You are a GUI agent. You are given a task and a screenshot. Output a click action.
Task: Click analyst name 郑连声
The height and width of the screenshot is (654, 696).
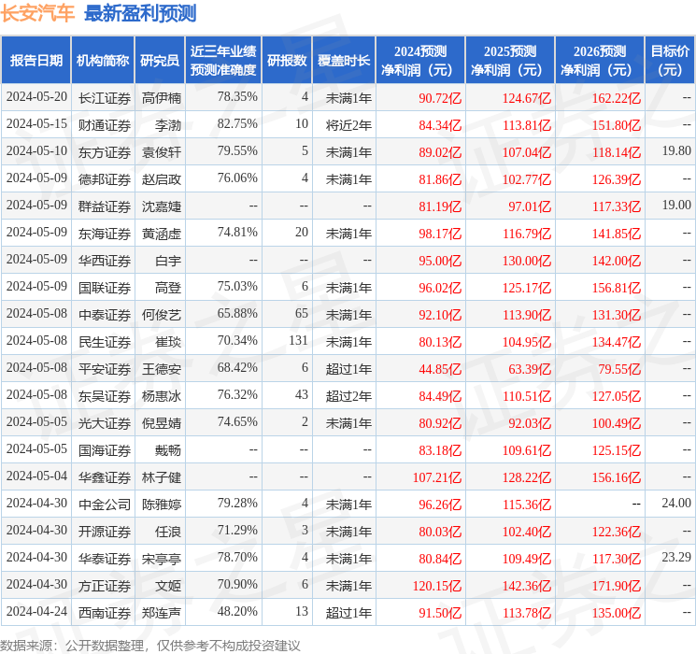tap(162, 613)
